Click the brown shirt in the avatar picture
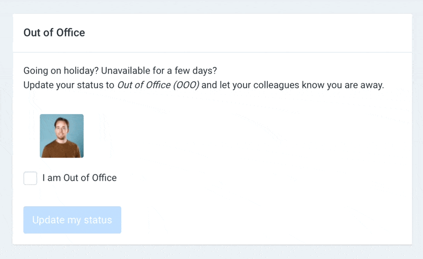Viewport: 423px width, 259px height. [x=61, y=150]
